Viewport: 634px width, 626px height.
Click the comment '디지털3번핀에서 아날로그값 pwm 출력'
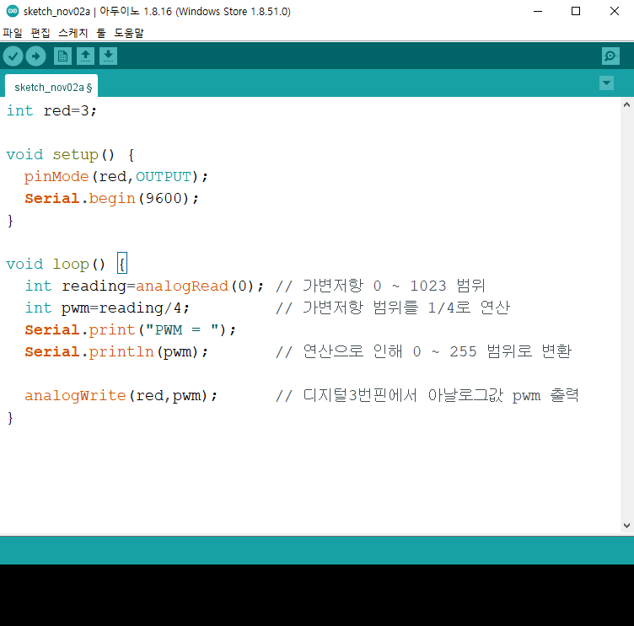coord(441,395)
